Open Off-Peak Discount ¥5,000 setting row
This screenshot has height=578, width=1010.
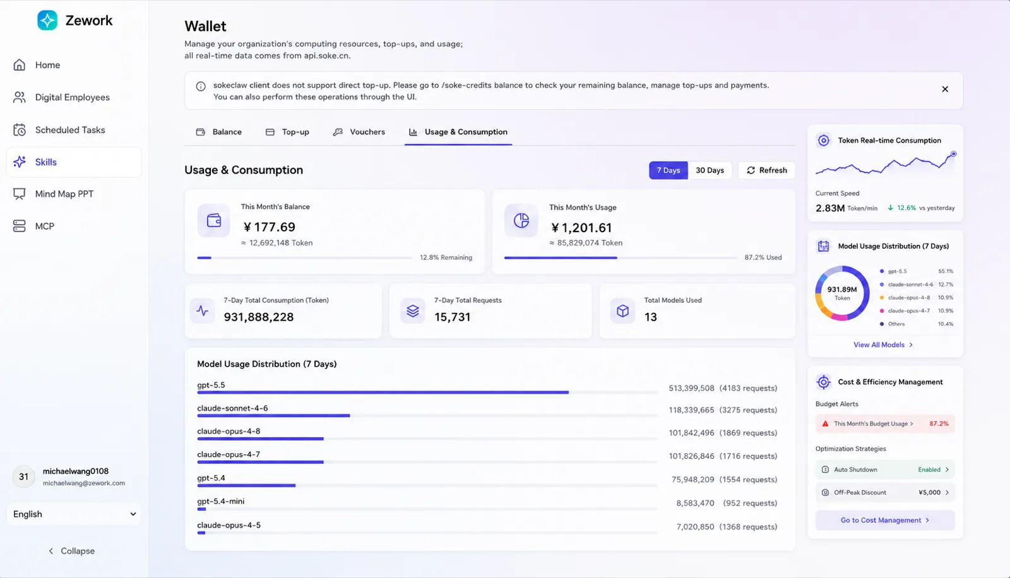[885, 492]
